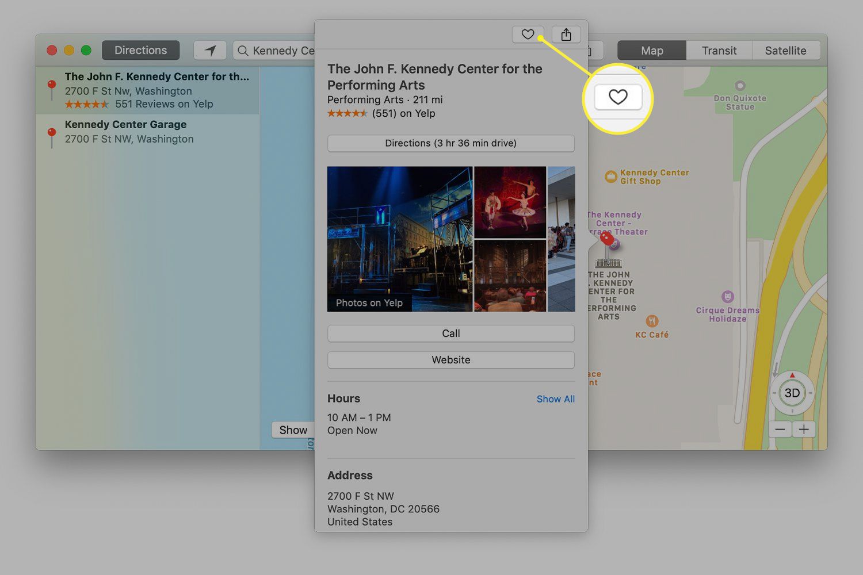Screen dimensions: 863x575
Task: Click 551 Reviews on Yelp text
Action: coord(164,104)
